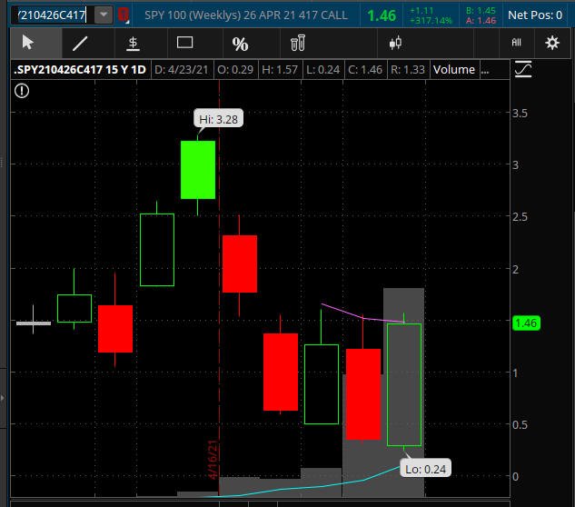Expand the ellipsis after Volume label
The width and height of the screenshot is (575, 507).
[x=485, y=70]
